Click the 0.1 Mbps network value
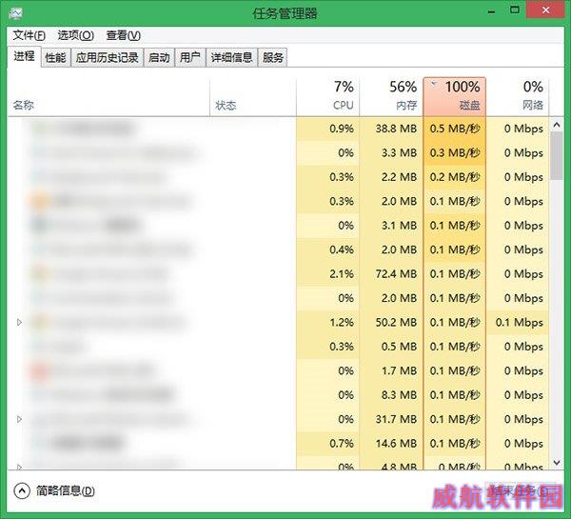 (x=520, y=322)
